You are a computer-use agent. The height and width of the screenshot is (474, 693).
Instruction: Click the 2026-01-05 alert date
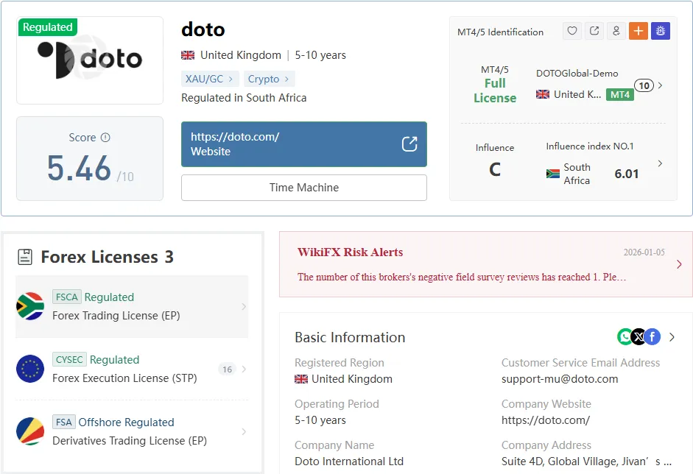[644, 252]
